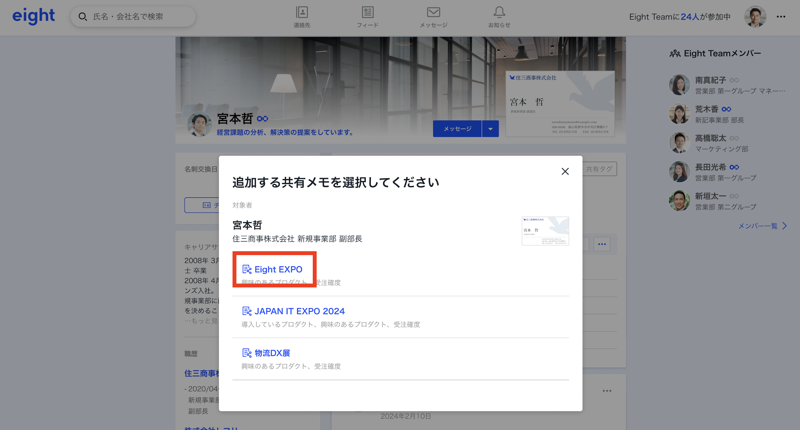Viewport: 800px width, 430px height.
Task: Click the business card thumbnail in dialog
Action: point(545,231)
